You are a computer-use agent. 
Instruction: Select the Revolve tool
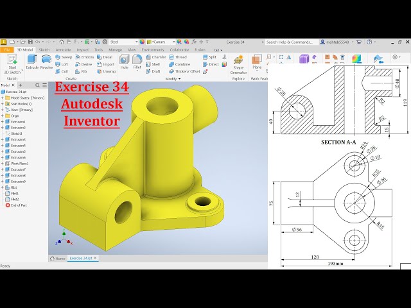click(x=46, y=62)
